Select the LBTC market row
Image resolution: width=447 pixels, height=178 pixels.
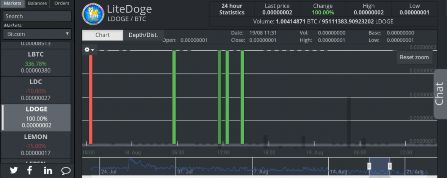coord(36,62)
